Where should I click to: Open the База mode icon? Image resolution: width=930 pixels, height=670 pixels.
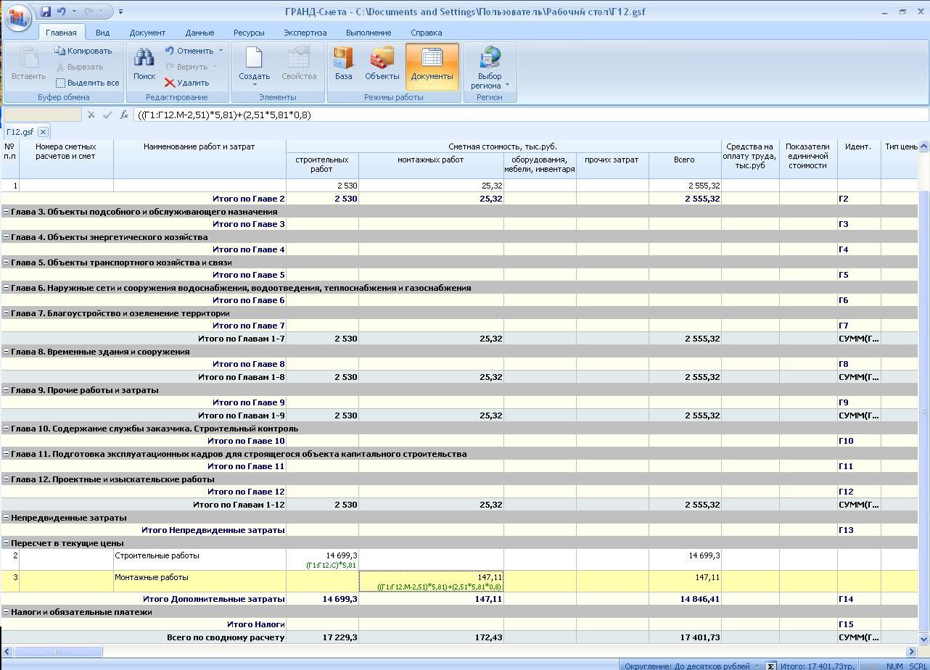pos(343,59)
